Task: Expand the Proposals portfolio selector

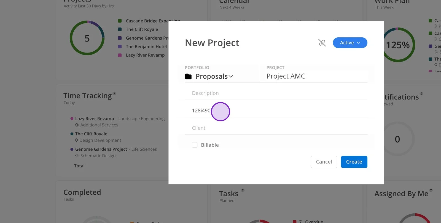Action: (214, 76)
